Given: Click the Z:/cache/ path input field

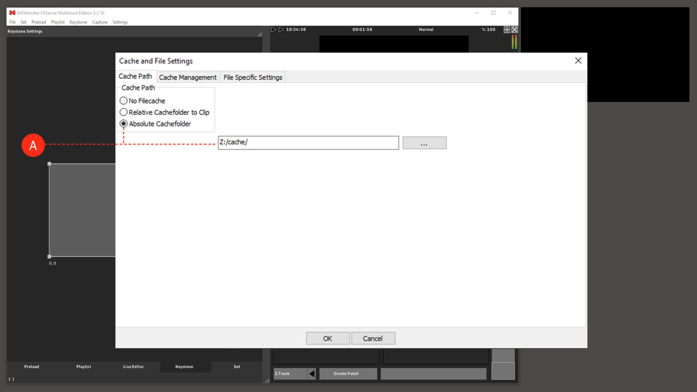Looking at the screenshot, I should tap(308, 142).
